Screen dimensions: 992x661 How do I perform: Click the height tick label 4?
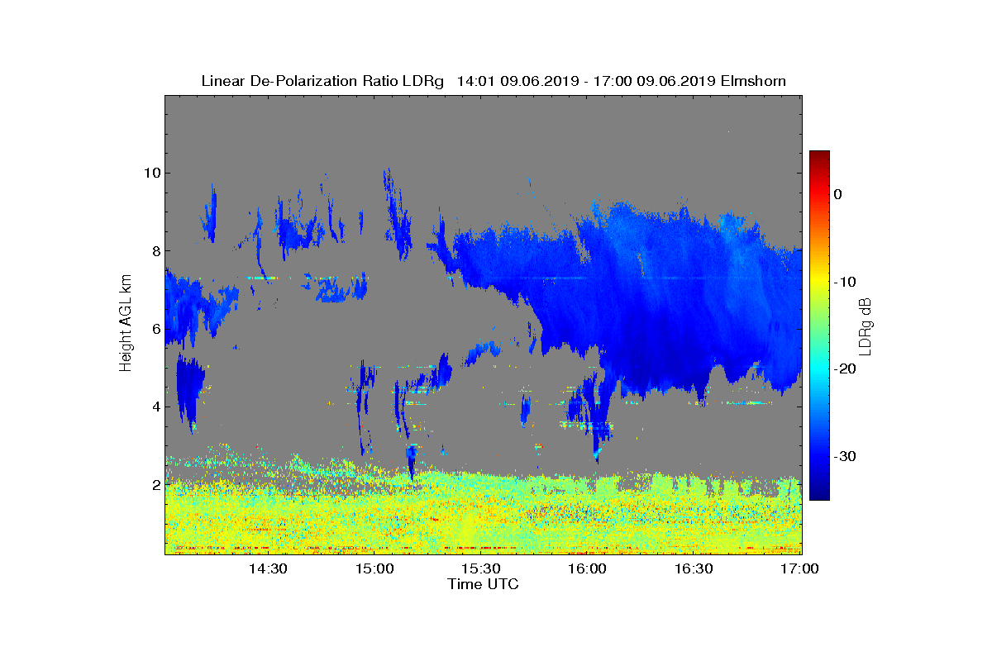pyautogui.click(x=155, y=406)
